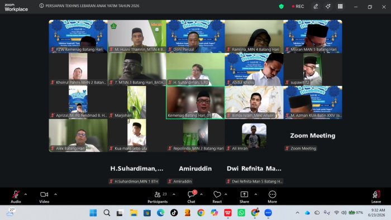Click the meeting title PERSIAPAN TEKHNIS LEBARAN
The width and height of the screenshot is (391, 220).
[x=92, y=6]
